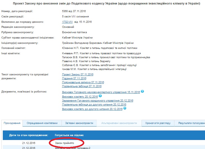Open the Результати голосування tab
This screenshot has height=149, width=205.
(190, 123)
